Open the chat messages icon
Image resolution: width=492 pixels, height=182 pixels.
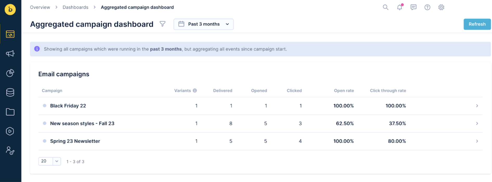point(413,7)
